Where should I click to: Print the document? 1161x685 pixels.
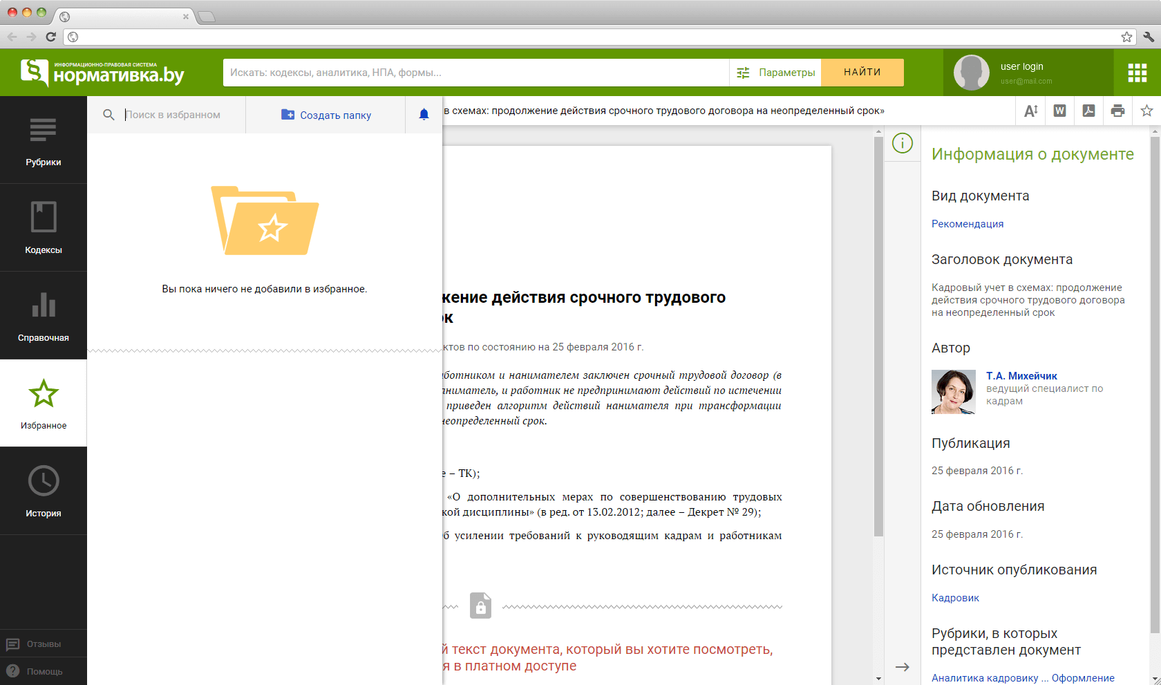[1117, 111]
